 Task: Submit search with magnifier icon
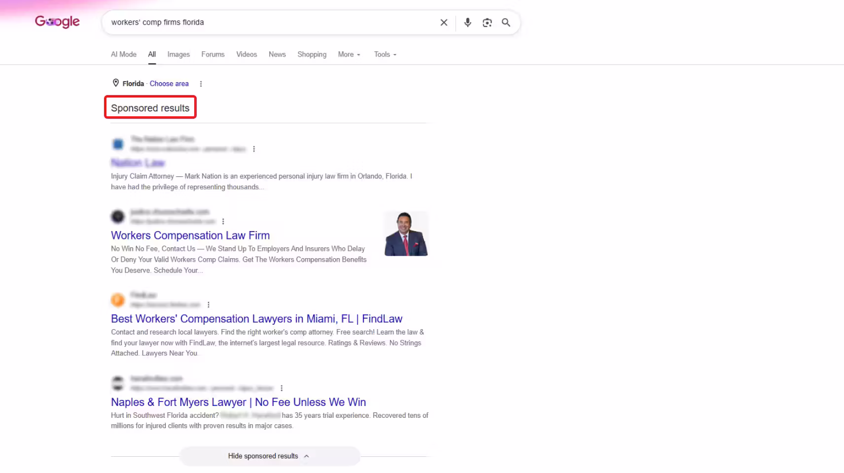pyautogui.click(x=506, y=22)
